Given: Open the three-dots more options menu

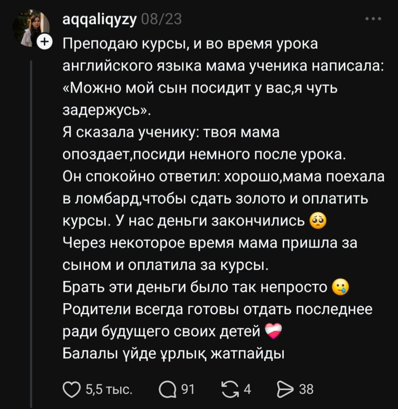Looking at the screenshot, I should (x=373, y=19).
